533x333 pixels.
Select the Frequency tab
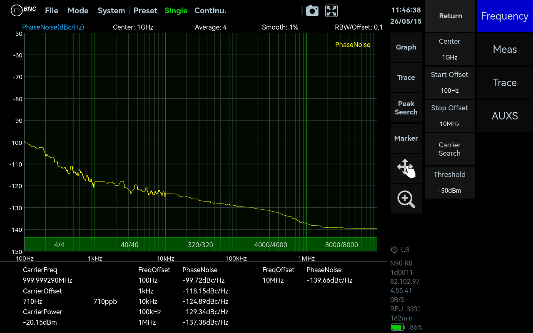[505, 16]
